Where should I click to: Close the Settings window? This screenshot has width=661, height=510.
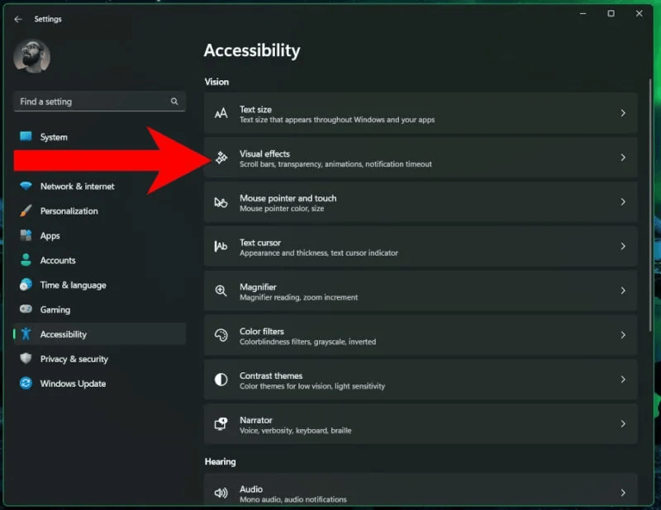click(x=639, y=13)
